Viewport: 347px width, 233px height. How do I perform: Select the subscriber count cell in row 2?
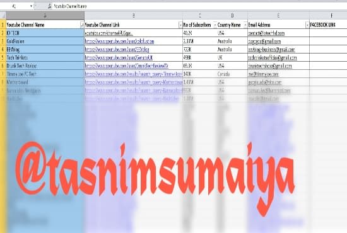click(x=199, y=33)
